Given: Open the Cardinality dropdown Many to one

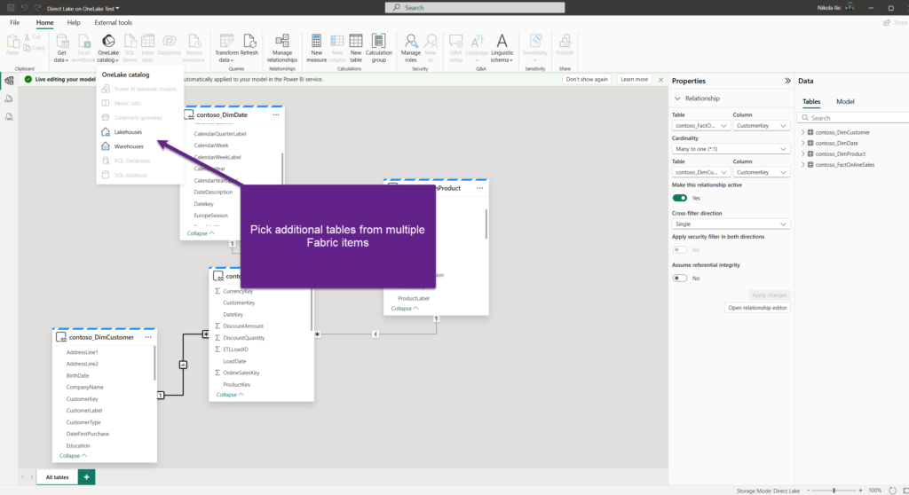Looking at the screenshot, I should coord(731,149).
